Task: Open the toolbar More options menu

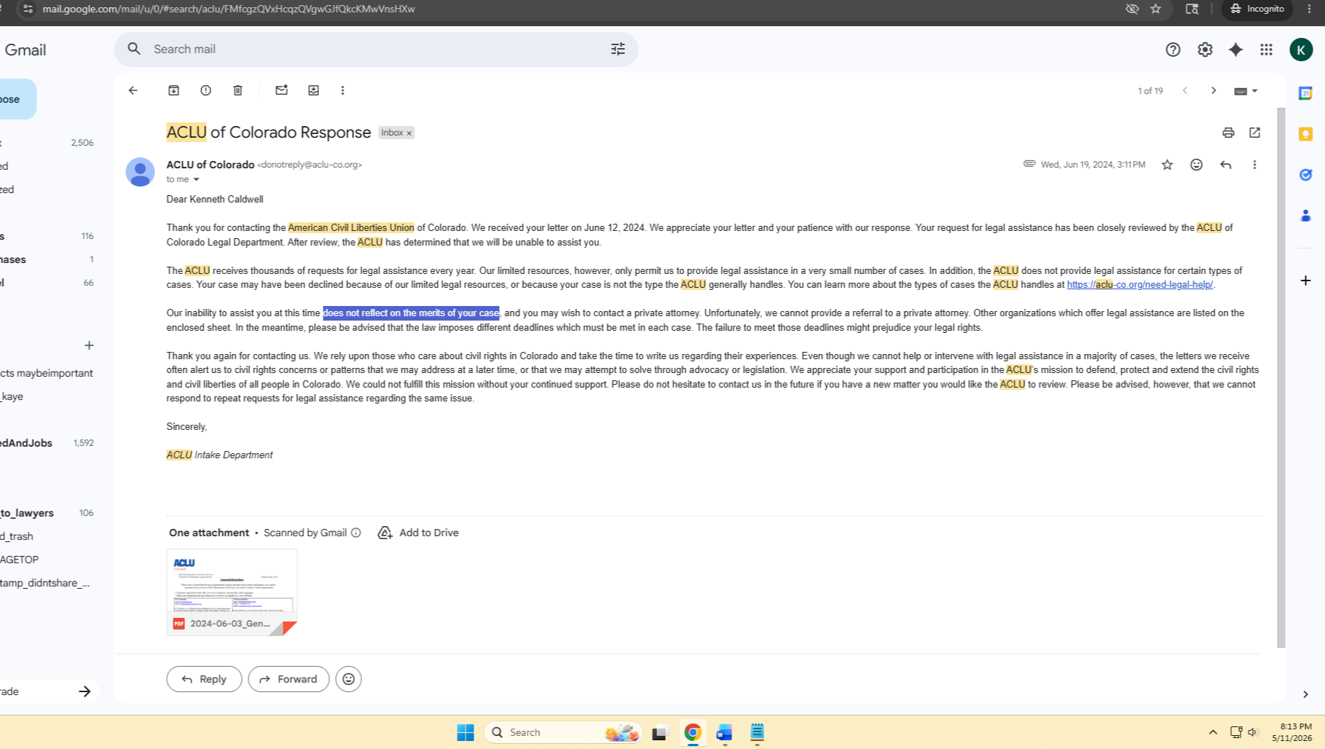Action: pos(342,90)
